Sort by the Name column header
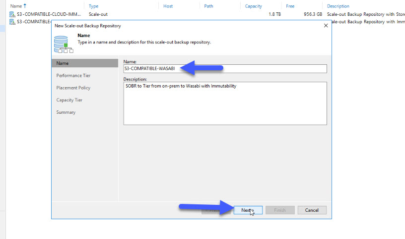Screen dimensions: 405x239 [16, 6]
